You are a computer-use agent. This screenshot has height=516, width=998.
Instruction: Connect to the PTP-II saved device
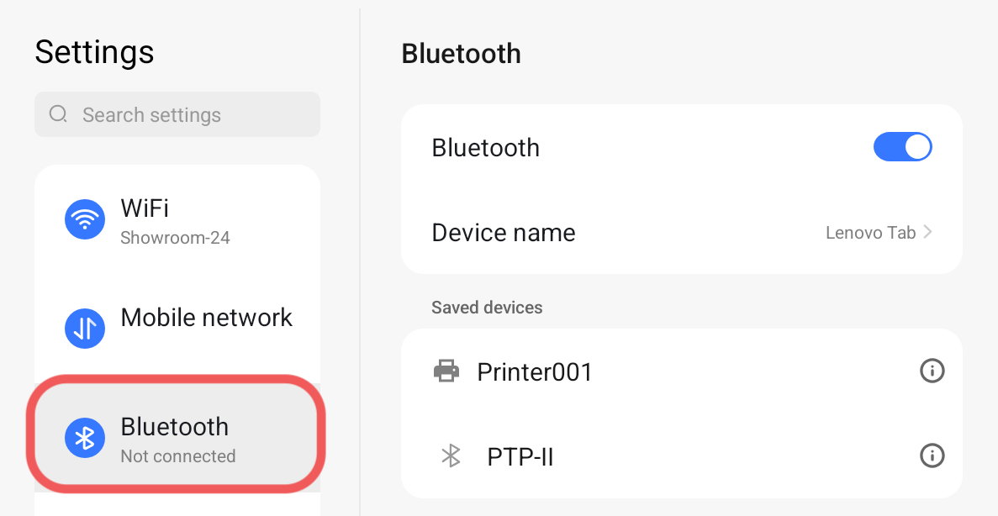(x=520, y=457)
